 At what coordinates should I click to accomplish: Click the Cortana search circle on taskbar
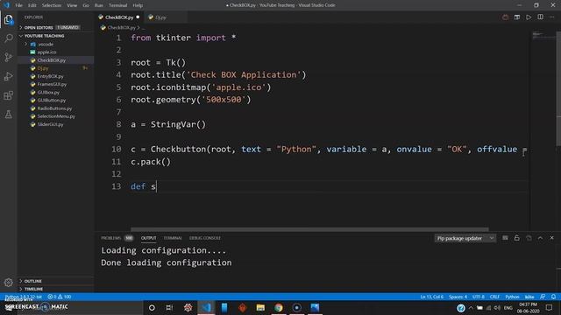tap(152, 307)
